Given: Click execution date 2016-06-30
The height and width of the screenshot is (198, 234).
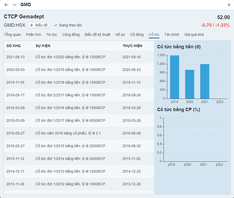Looking at the screenshot, I should click(x=131, y=146).
